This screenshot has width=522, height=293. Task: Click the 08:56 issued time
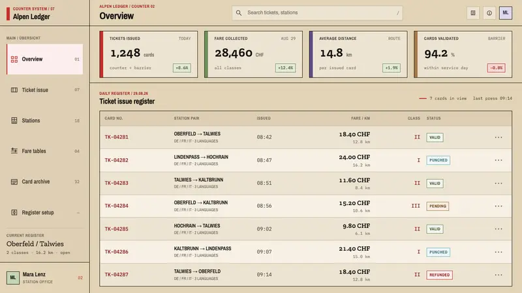(264, 206)
